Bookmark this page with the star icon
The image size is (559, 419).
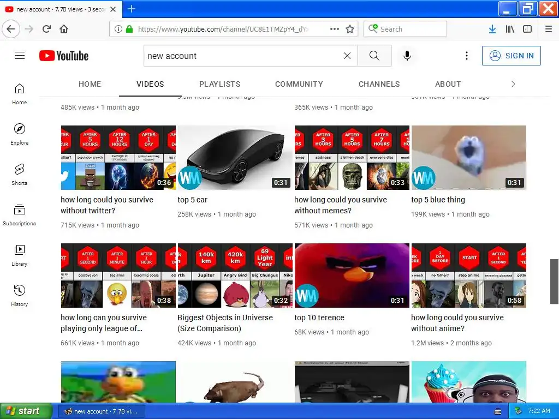pyautogui.click(x=350, y=29)
